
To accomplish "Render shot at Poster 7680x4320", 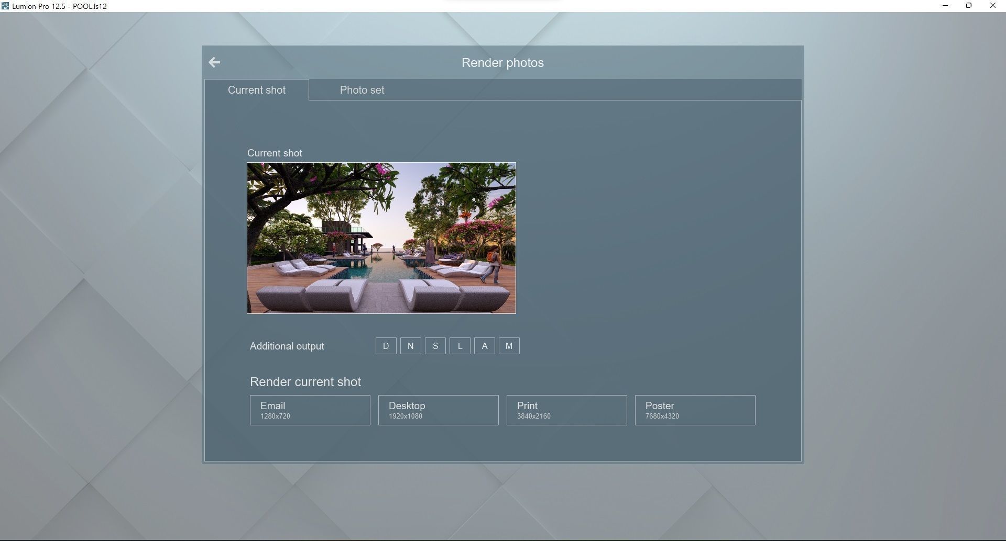I will [x=695, y=410].
